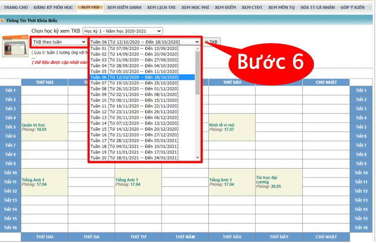Open the Đăng Ký Môn Học tab
Image resolution: width=376 pixels, height=243 pixels.
pos(53,8)
